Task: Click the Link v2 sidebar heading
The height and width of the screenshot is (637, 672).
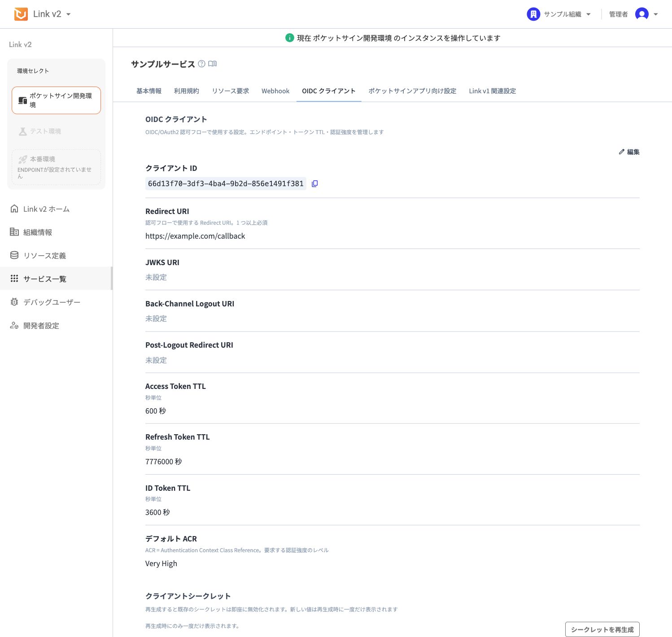Action: [20, 44]
